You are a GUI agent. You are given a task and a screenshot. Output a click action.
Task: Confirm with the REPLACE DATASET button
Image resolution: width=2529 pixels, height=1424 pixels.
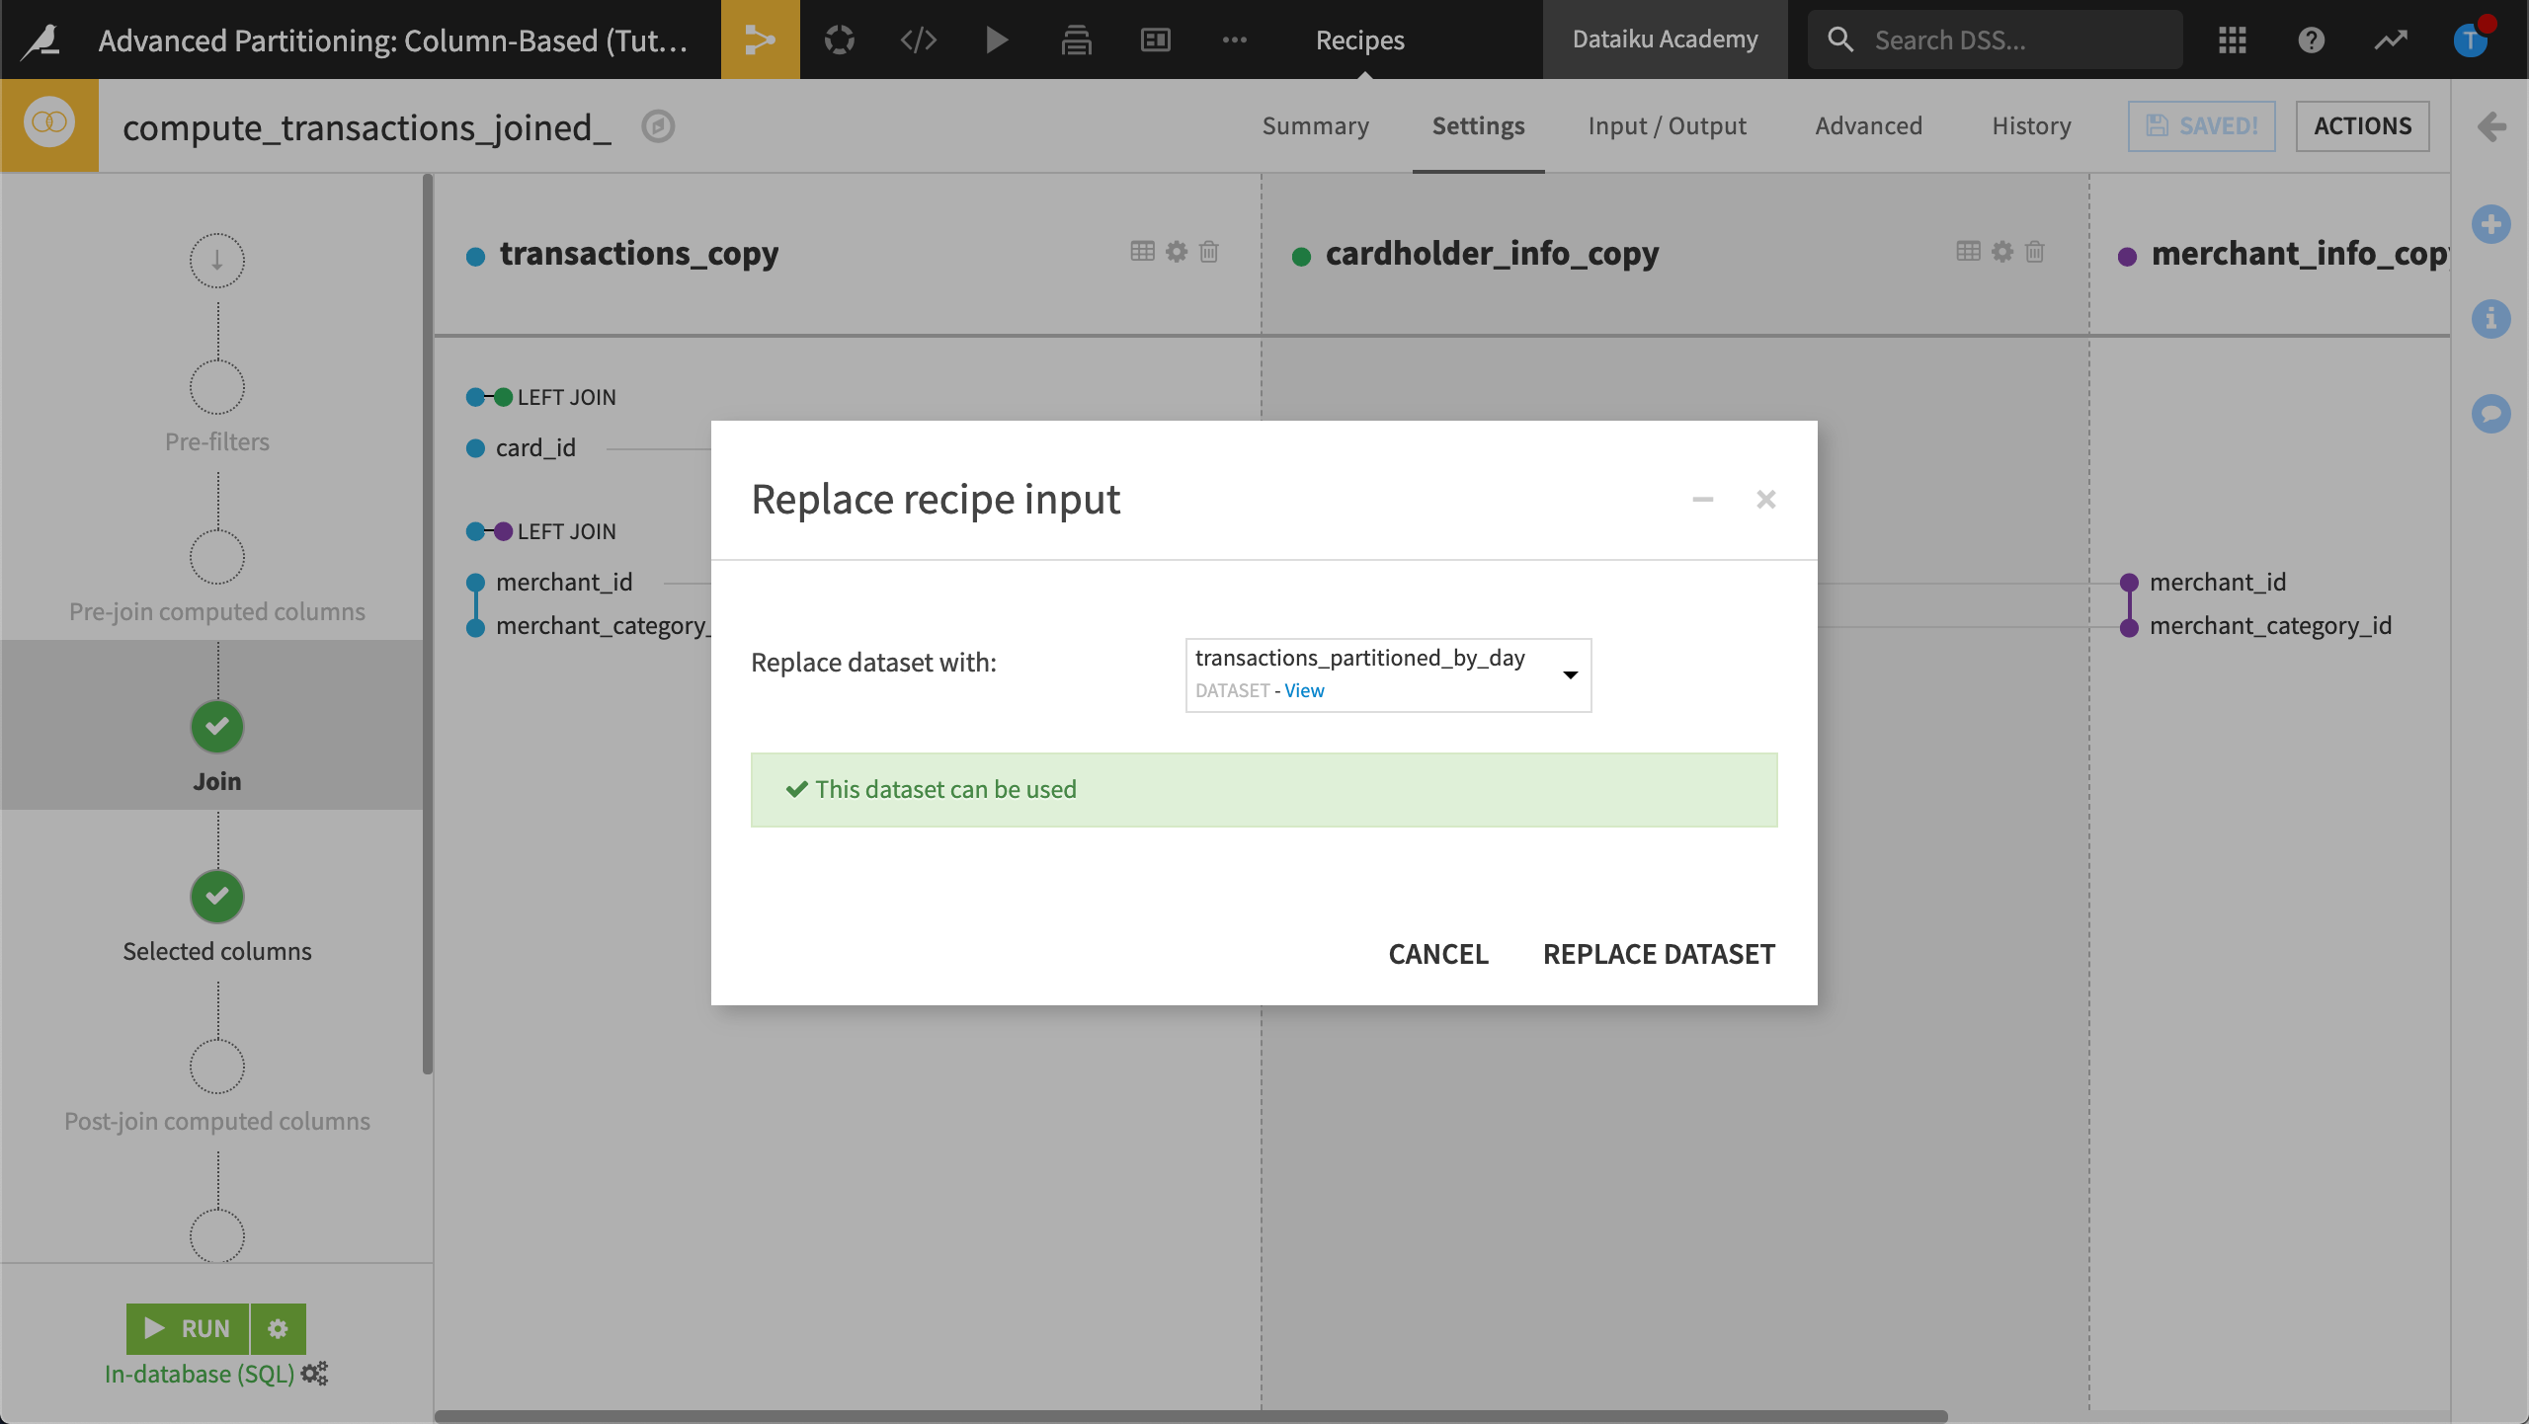1658,954
